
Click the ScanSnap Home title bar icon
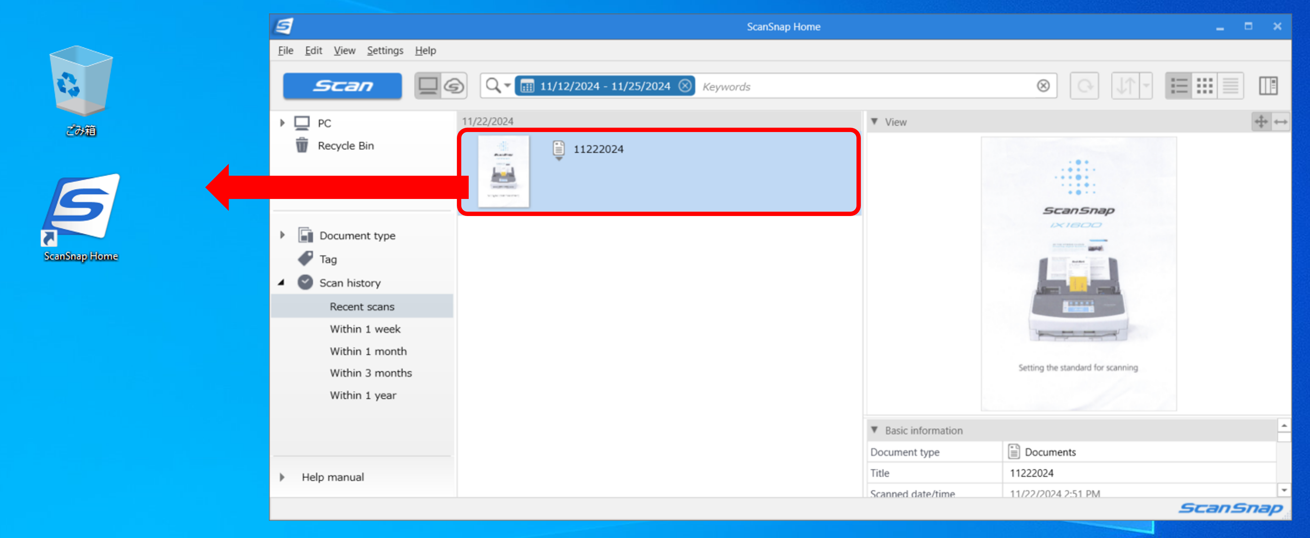pos(284,26)
